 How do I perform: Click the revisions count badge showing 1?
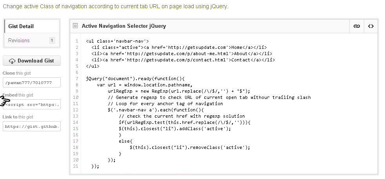[52, 40]
